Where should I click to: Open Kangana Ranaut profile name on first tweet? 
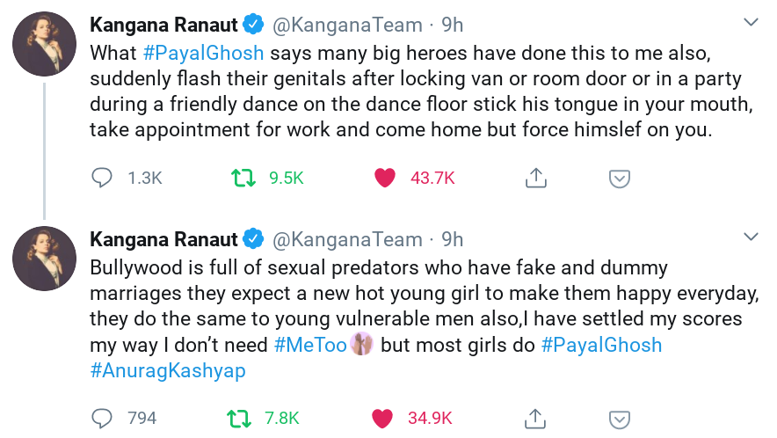tap(163, 22)
